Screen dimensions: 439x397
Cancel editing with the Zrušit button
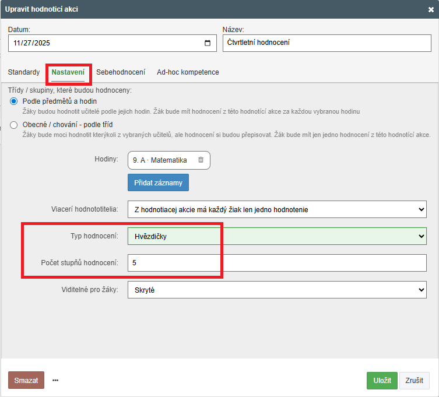414,380
